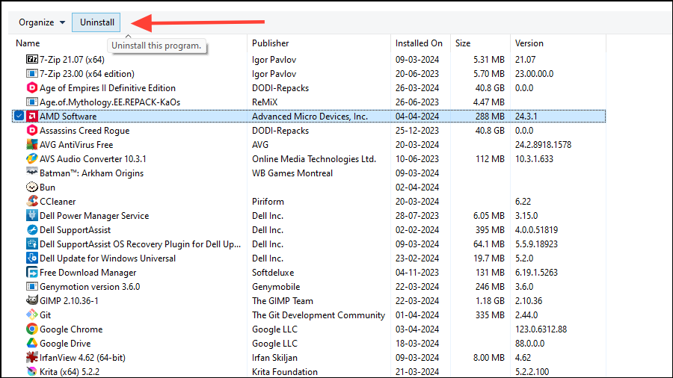Click the IrfanView 4.62 red splat icon

click(31, 357)
